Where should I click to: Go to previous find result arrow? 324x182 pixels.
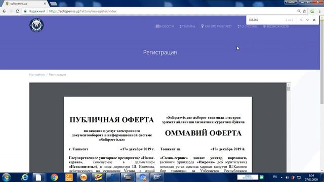click(301, 20)
